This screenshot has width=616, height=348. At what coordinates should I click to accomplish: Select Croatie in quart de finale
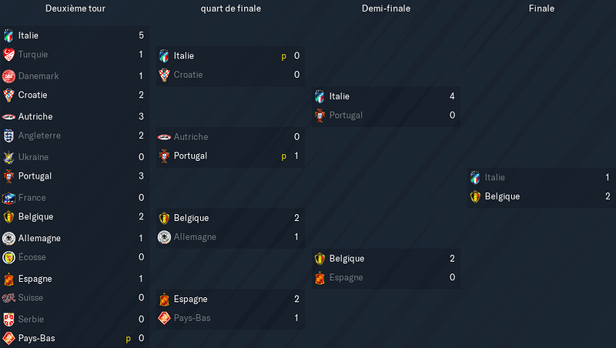[x=188, y=75]
